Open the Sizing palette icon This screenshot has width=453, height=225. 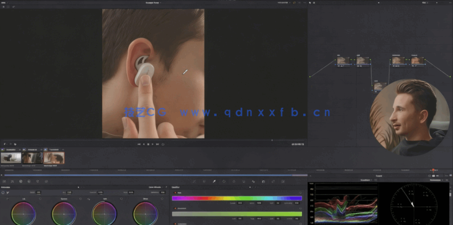coord(273,182)
